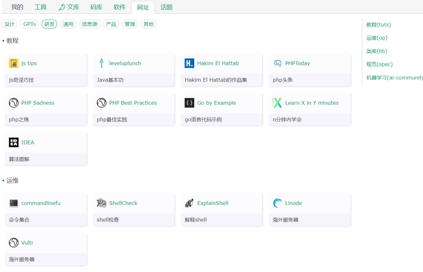Open the 话题 tab

tap(166, 7)
